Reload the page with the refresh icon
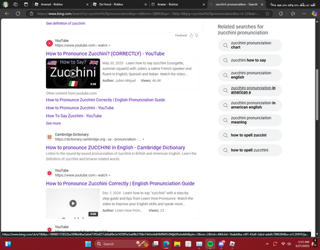Viewport: 320px width, 250px height. [18, 13]
